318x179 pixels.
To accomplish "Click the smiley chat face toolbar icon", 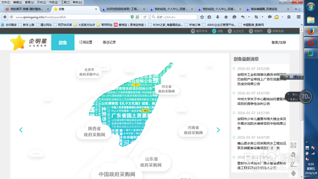I will 234,17.
